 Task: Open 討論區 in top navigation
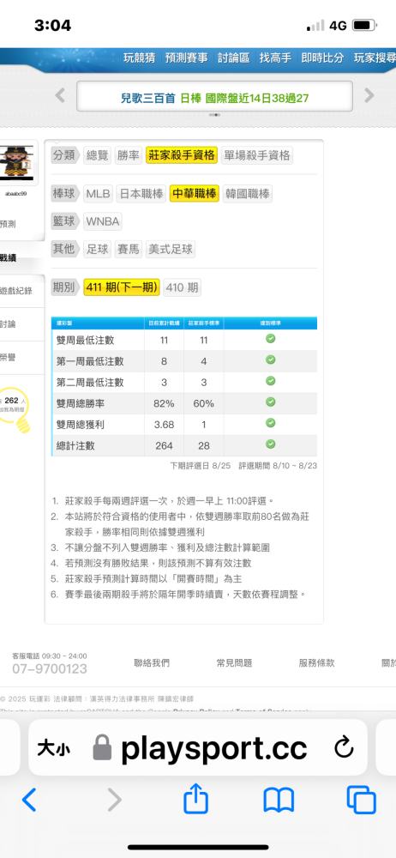click(x=233, y=57)
